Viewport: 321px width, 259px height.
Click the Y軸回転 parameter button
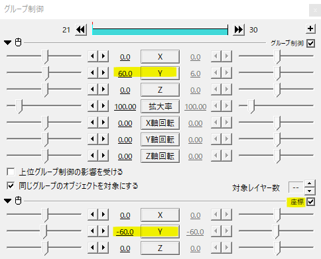(x=160, y=140)
